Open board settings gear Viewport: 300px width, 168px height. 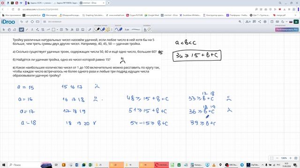[x=265, y=22]
